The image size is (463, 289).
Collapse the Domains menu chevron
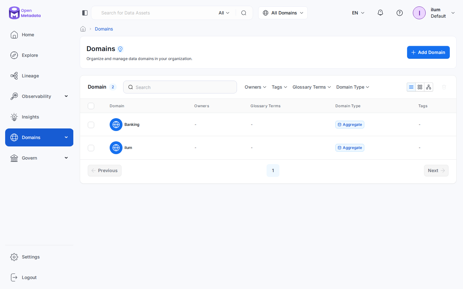66,137
